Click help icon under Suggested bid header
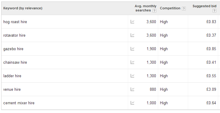Viewport: 220px width, 113px height. coord(214,11)
